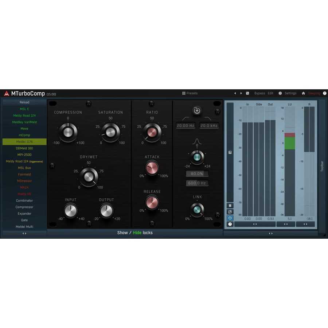Expand In/Side/Out meter arrows
The image size is (328, 328).
(255, 224)
